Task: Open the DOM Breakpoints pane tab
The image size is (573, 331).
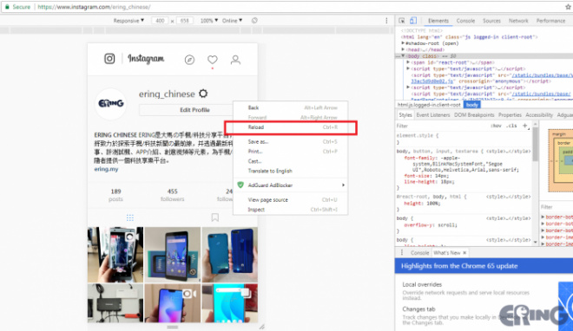Action: pyautogui.click(x=474, y=115)
